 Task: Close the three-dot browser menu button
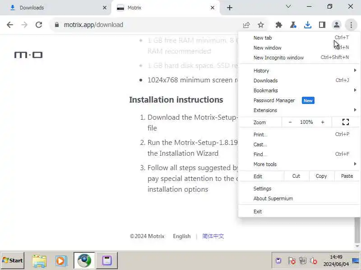(x=351, y=25)
